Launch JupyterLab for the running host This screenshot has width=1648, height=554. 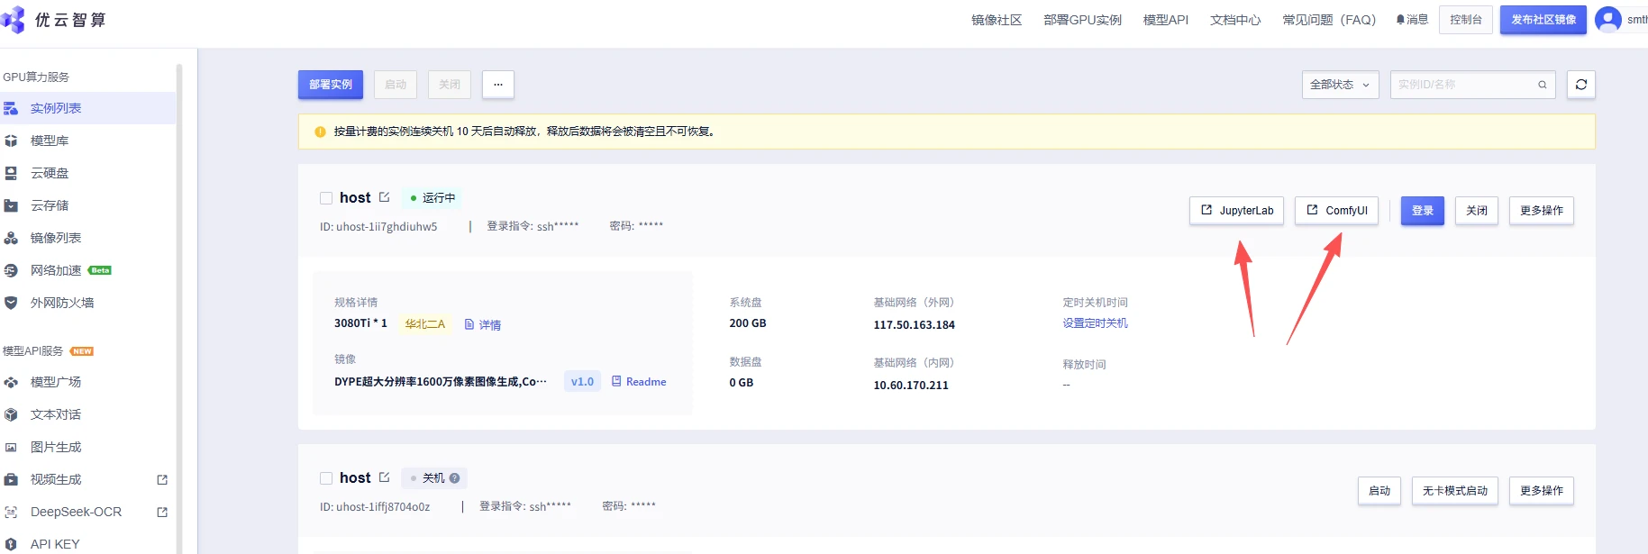(1237, 211)
